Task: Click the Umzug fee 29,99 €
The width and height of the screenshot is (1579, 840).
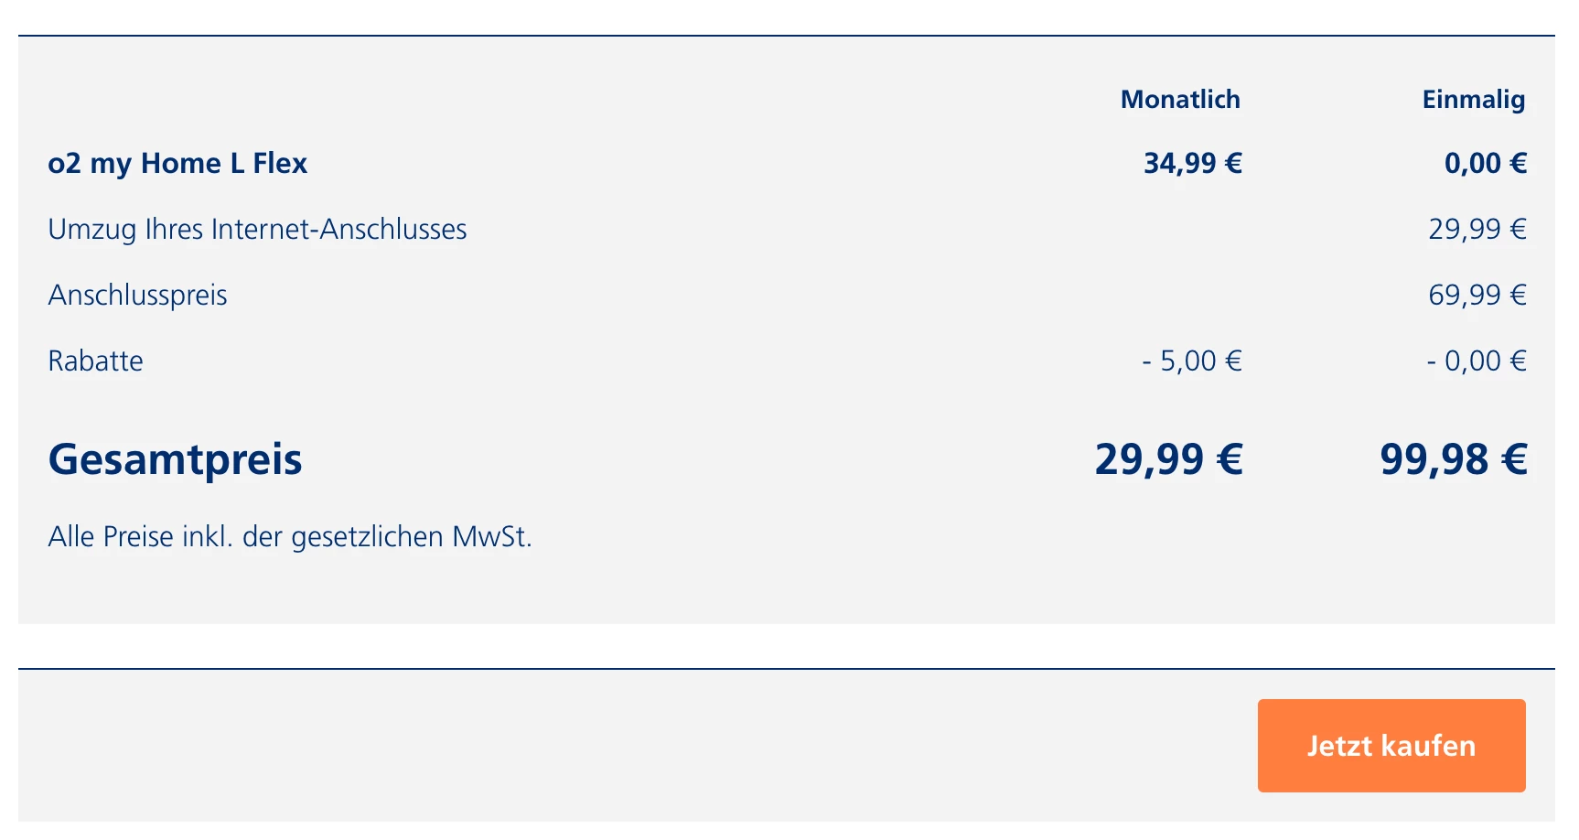Action: pyautogui.click(x=1477, y=229)
